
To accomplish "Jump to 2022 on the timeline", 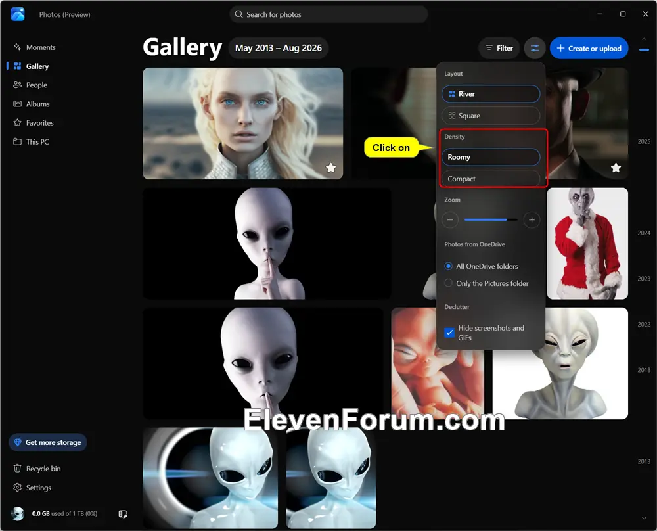I will pyautogui.click(x=644, y=325).
